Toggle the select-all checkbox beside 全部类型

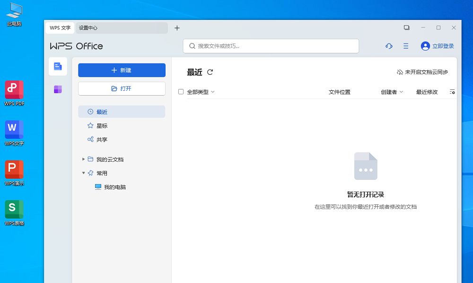181,92
